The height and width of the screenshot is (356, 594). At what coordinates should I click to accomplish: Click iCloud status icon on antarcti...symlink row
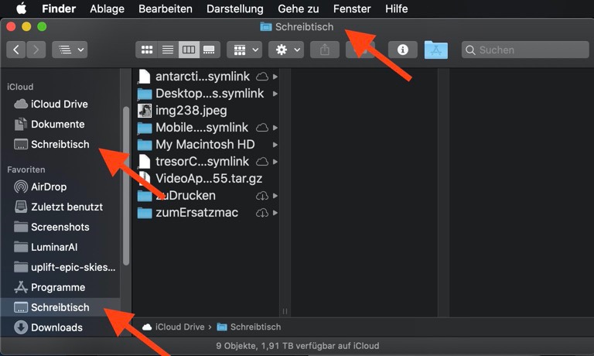(x=261, y=77)
